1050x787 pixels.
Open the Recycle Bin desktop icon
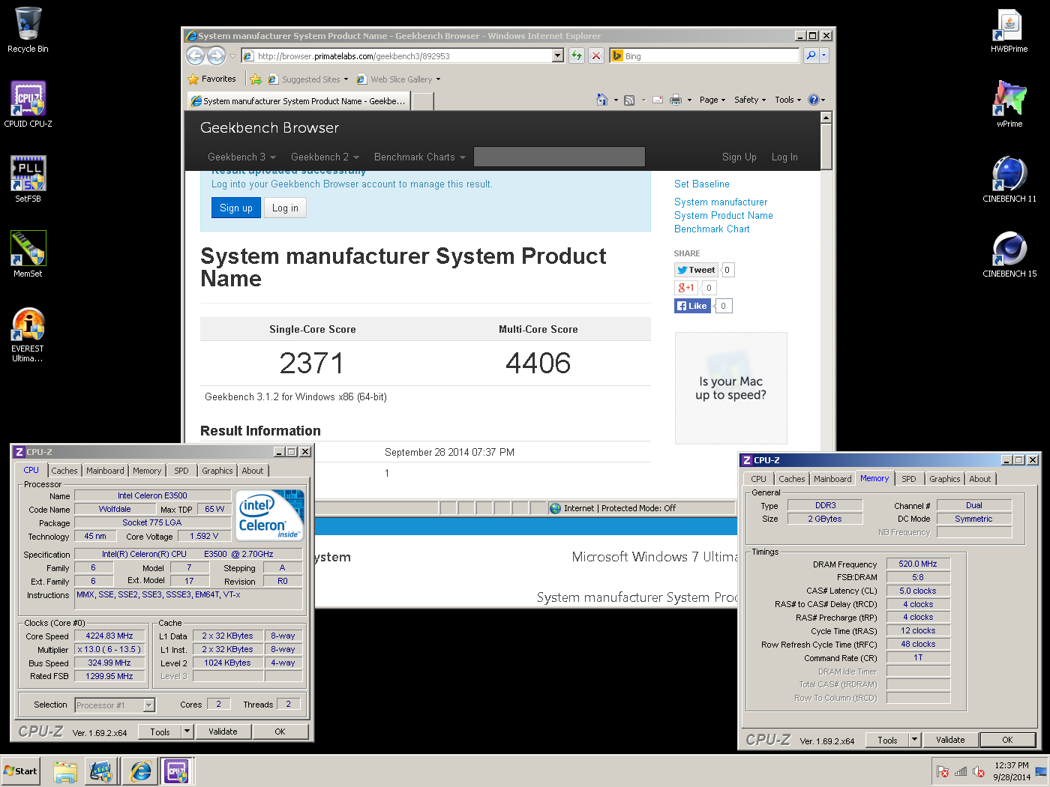coord(28,30)
